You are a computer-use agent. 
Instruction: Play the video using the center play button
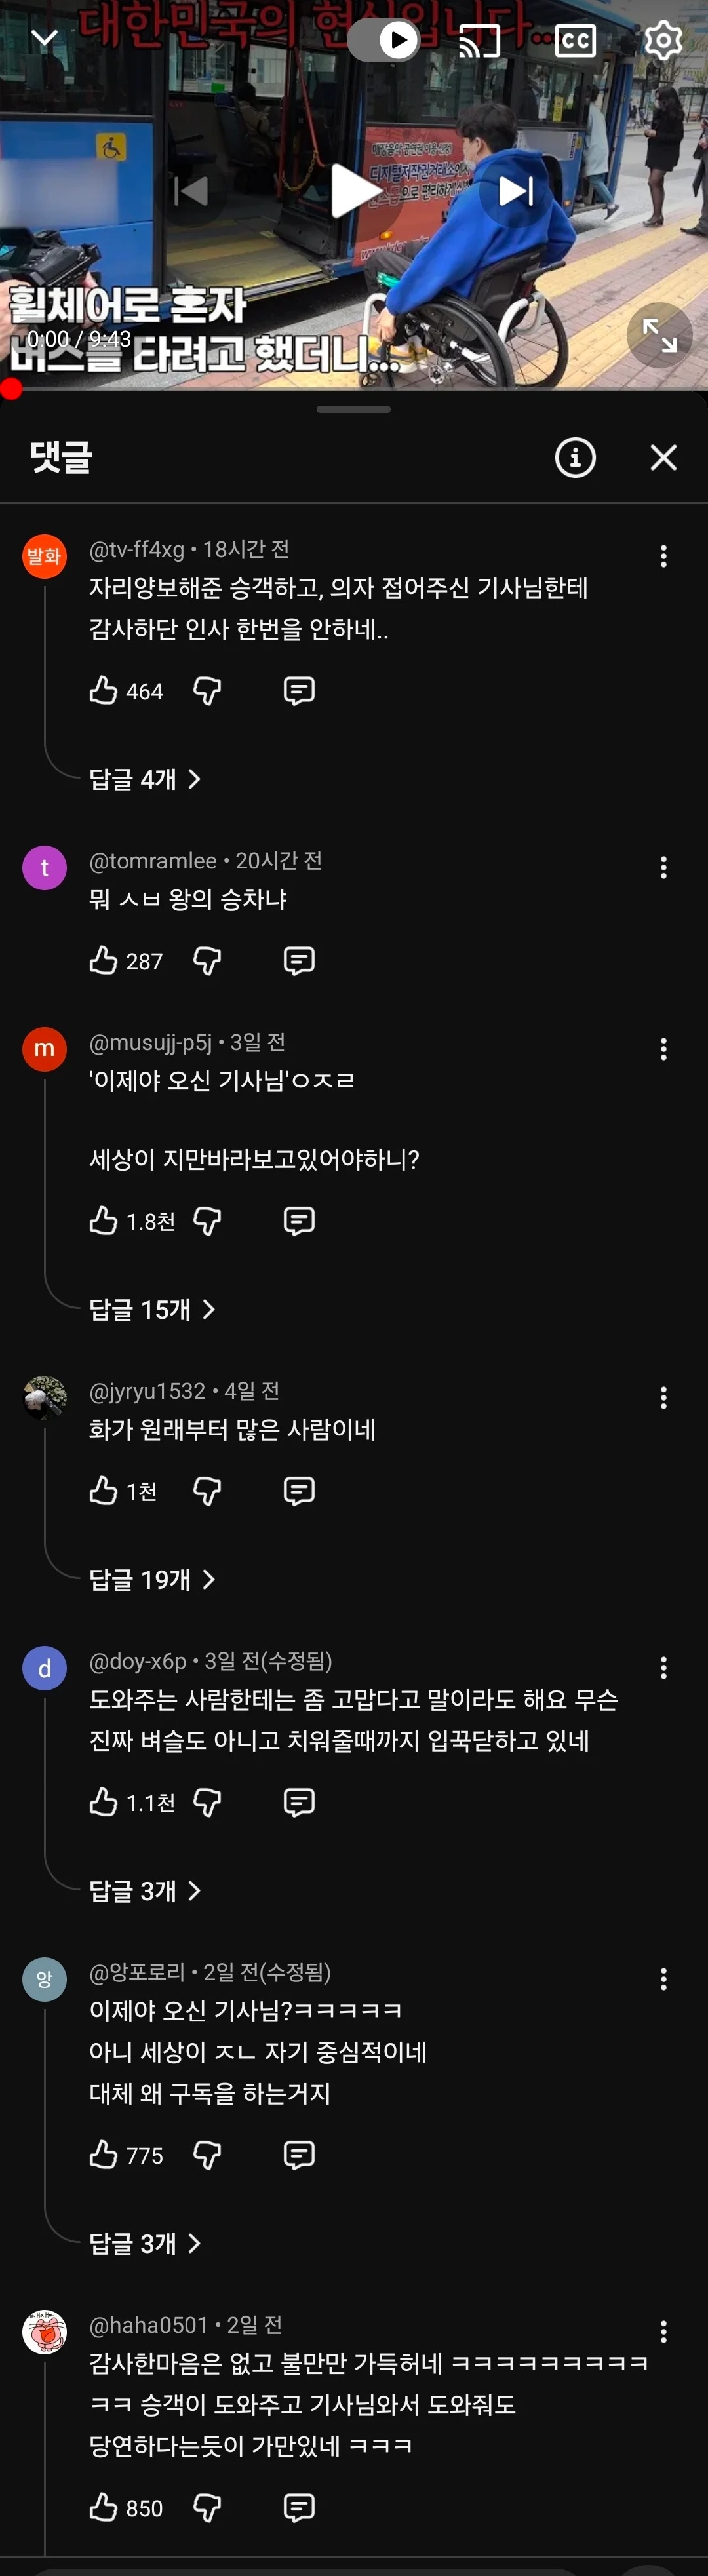[353, 190]
